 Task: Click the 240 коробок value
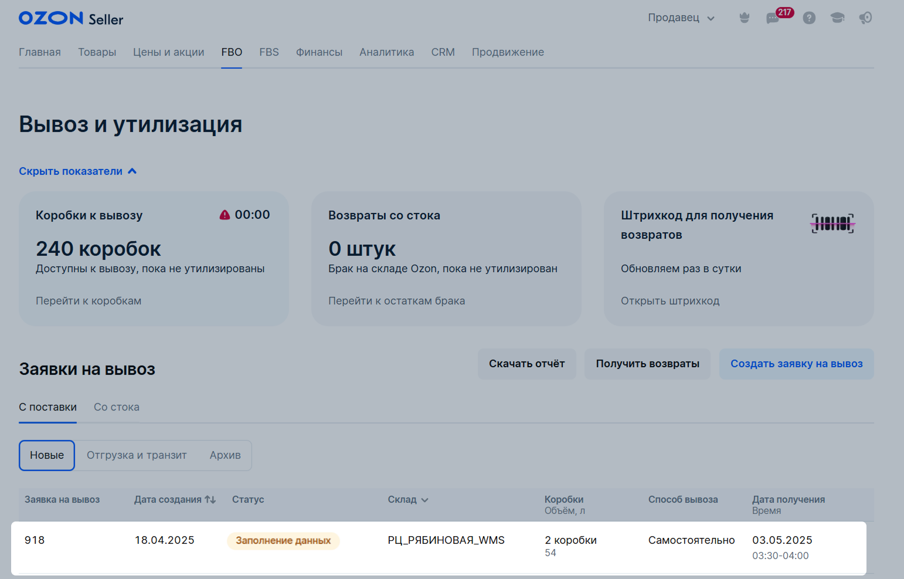pos(98,249)
